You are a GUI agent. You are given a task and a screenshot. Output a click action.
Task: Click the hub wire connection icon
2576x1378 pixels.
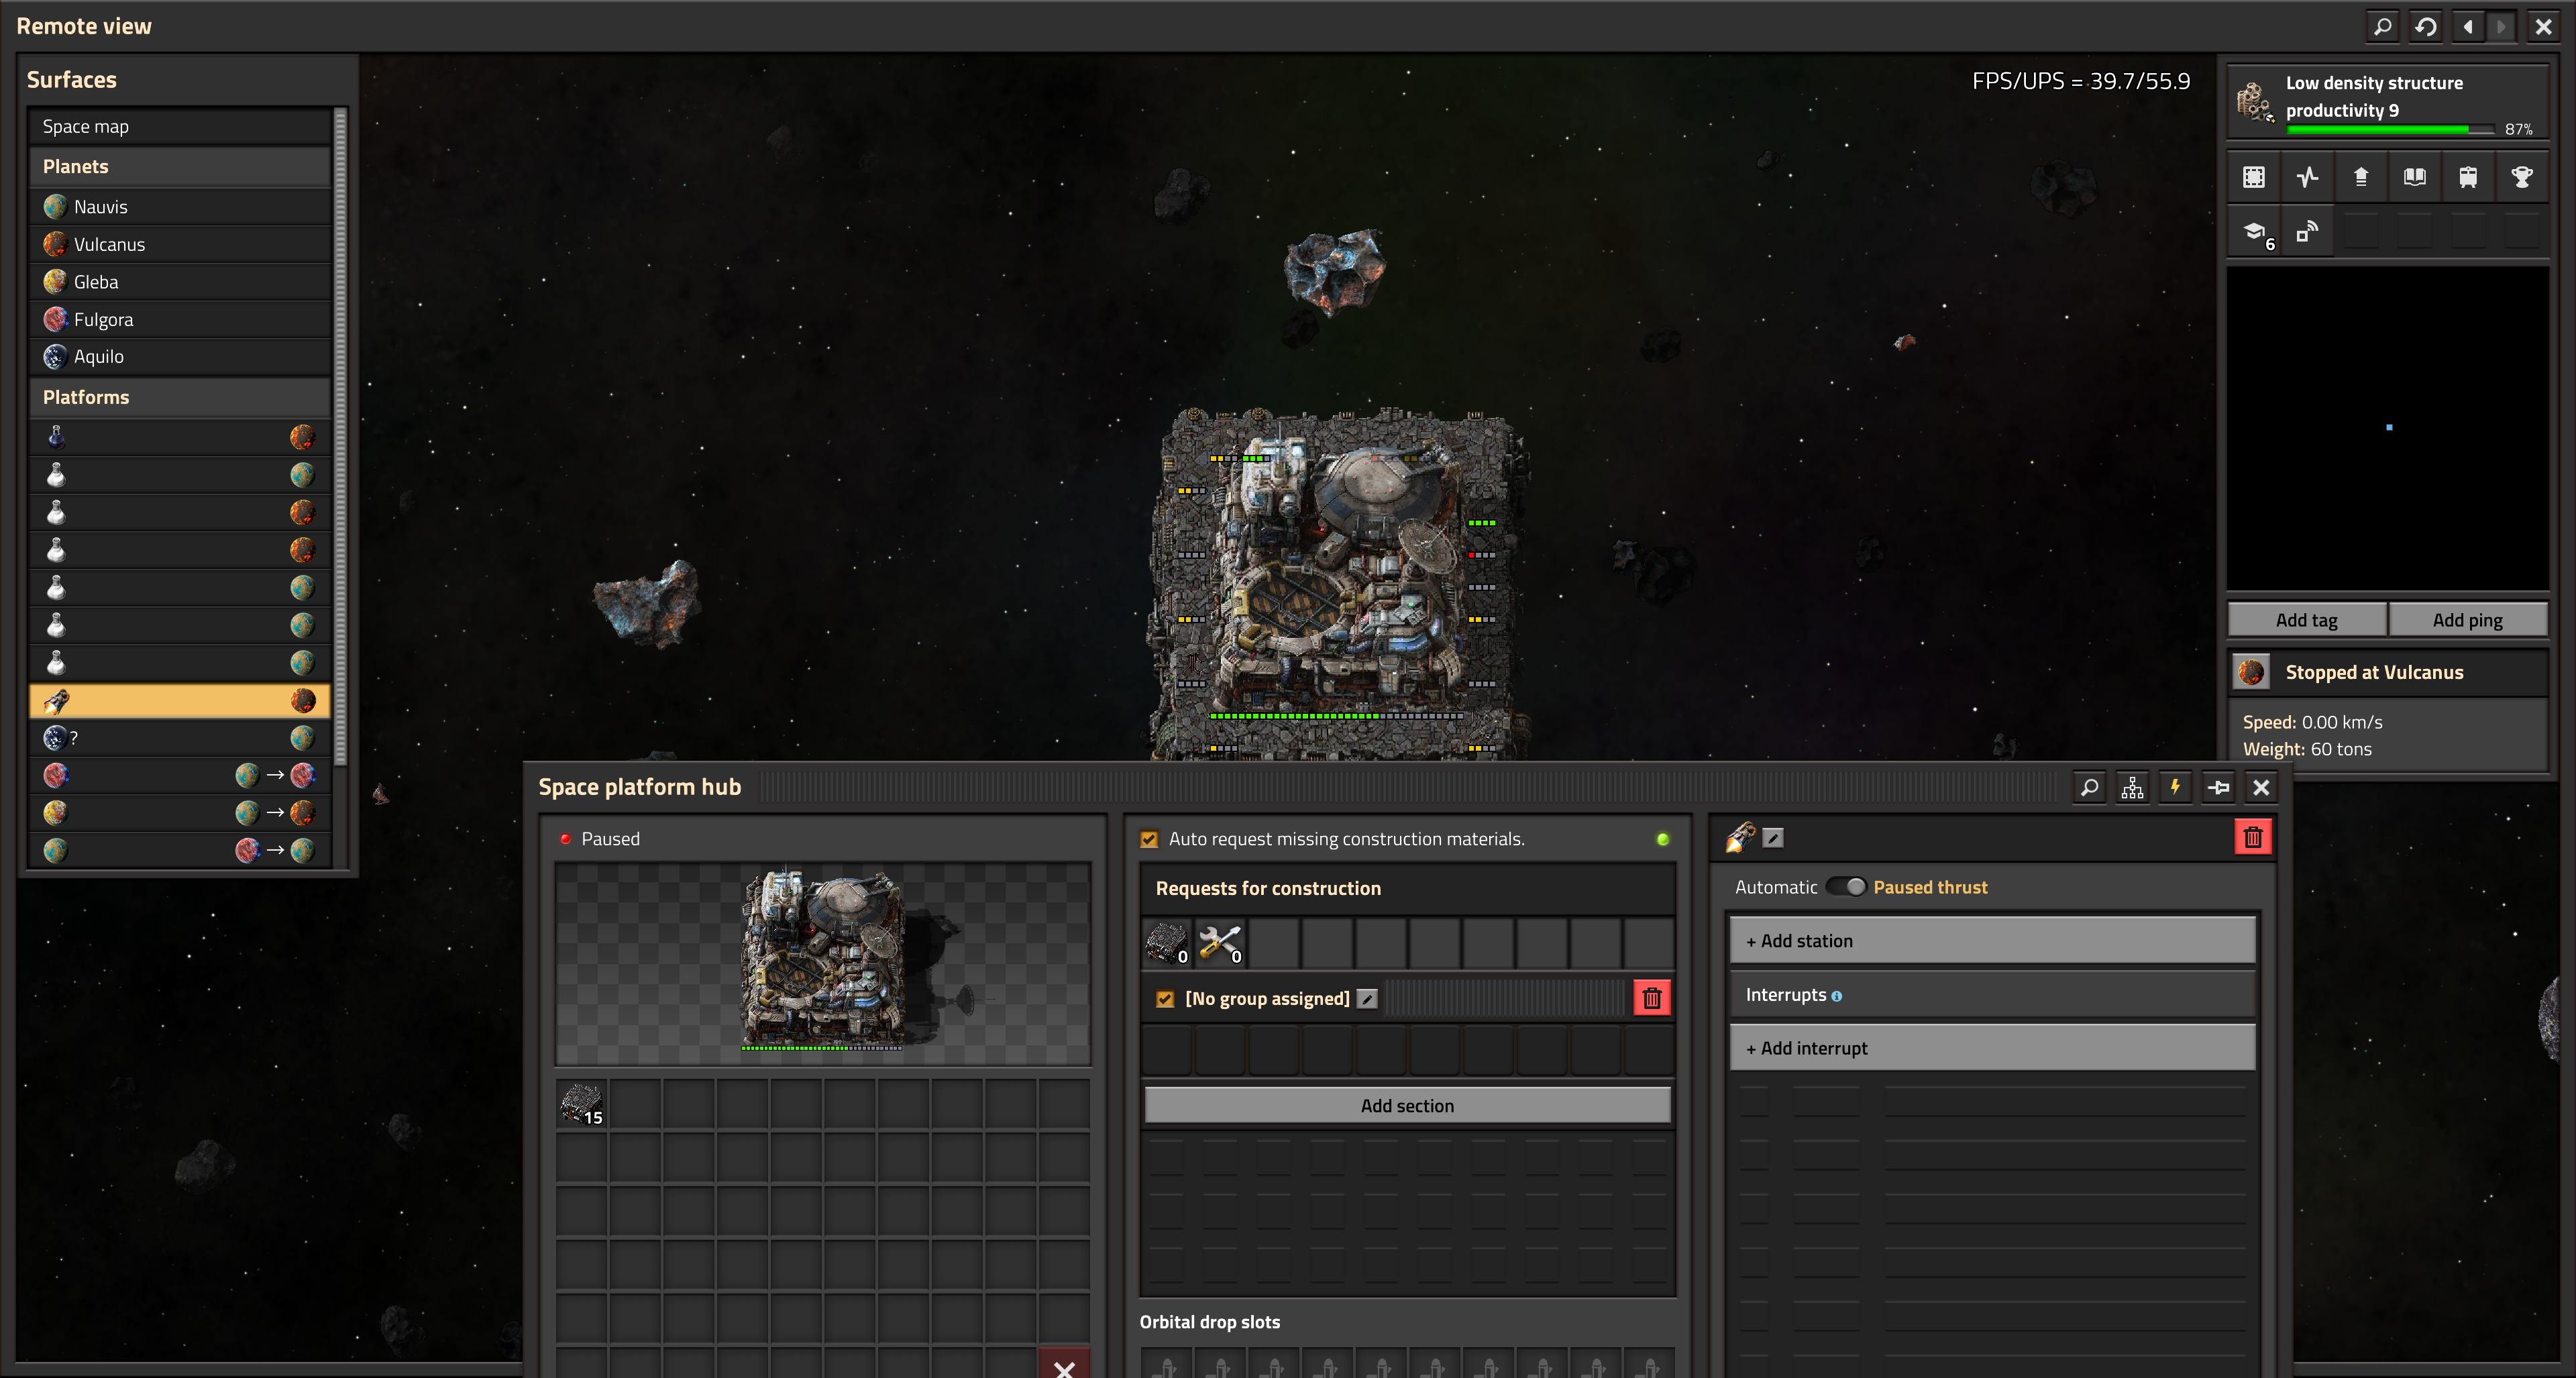pos(2218,787)
